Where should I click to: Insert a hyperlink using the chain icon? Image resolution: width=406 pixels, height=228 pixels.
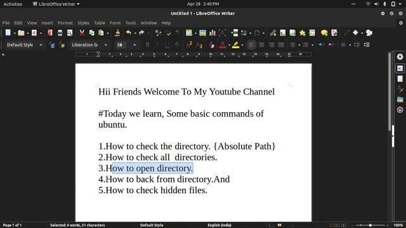pyautogui.click(x=273, y=33)
